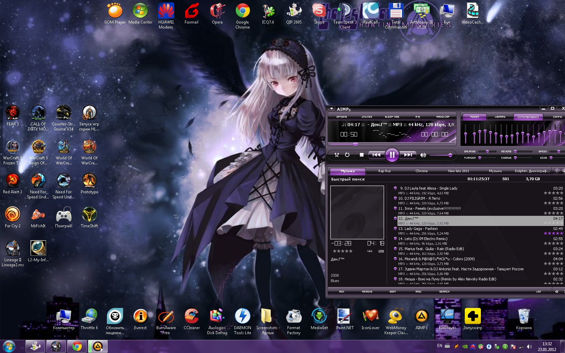Open equalizer CONFIG settings
The image size is (565, 353).
tap(557, 117)
